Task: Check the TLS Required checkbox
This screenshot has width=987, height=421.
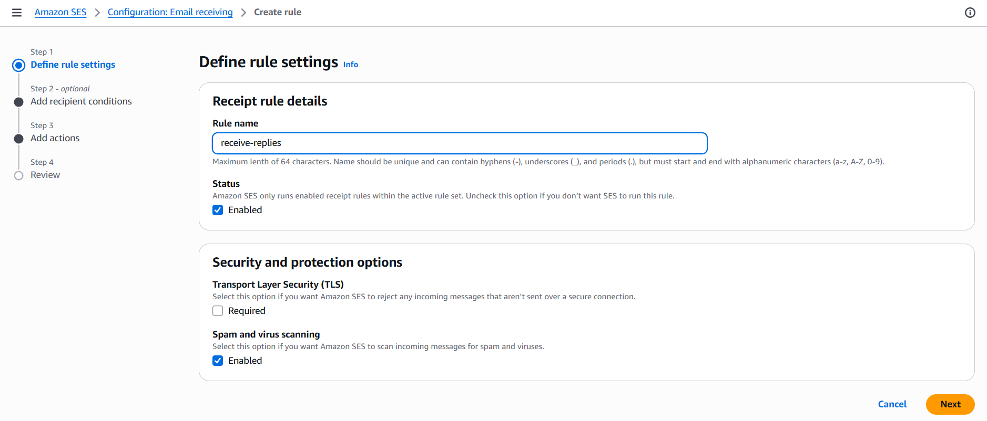Action: (218, 311)
